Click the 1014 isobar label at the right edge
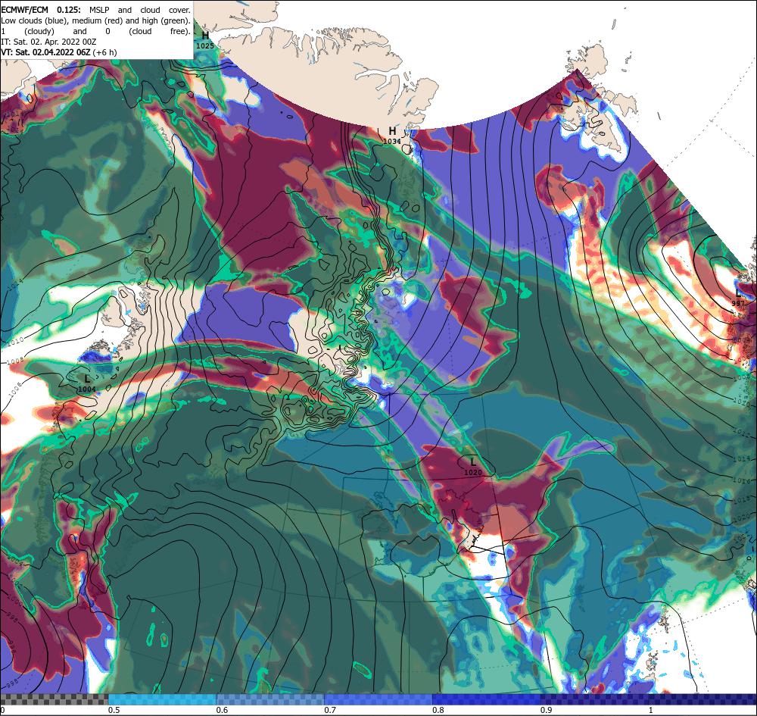 (x=742, y=458)
